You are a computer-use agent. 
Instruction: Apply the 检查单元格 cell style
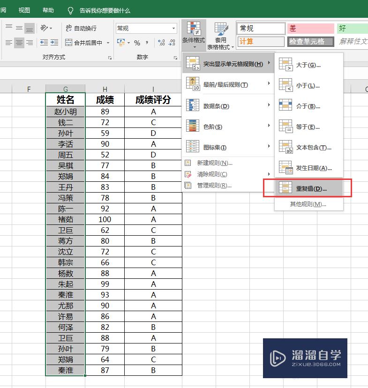(311, 41)
